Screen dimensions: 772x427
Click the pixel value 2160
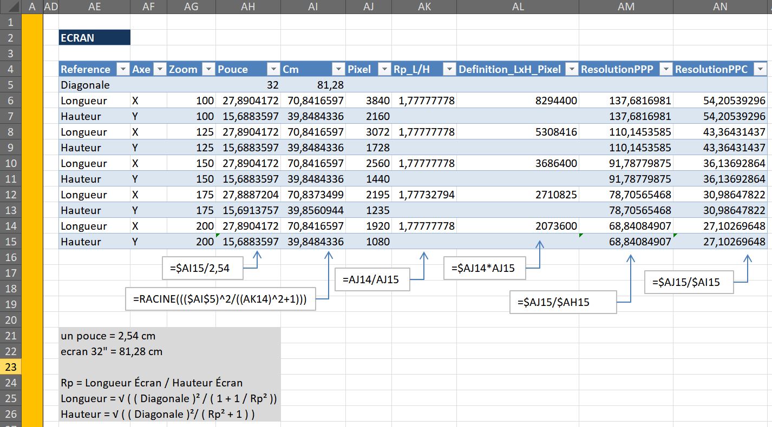369,116
